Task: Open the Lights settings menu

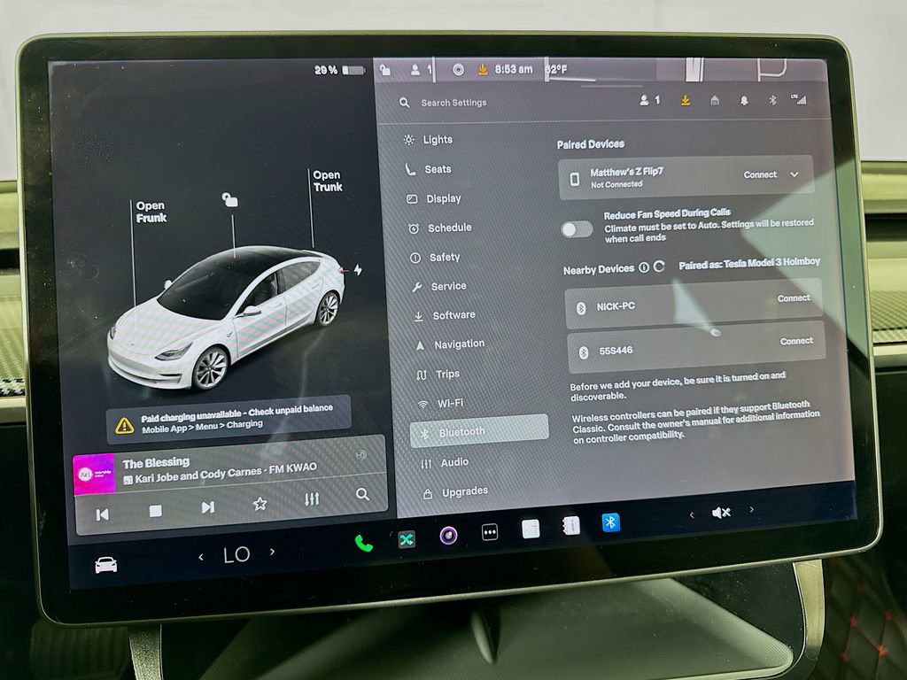Action: [x=428, y=140]
